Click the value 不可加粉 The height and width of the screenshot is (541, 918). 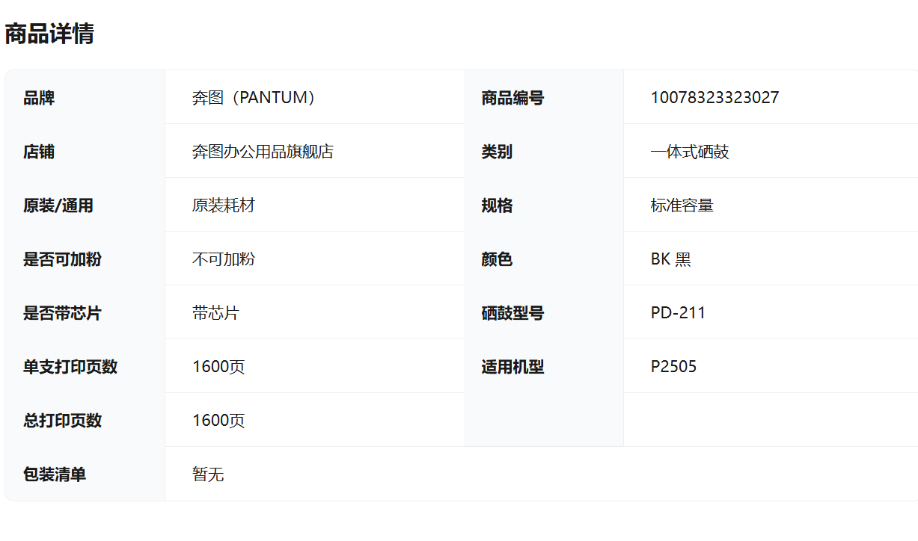pyautogui.click(x=224, y=259)
